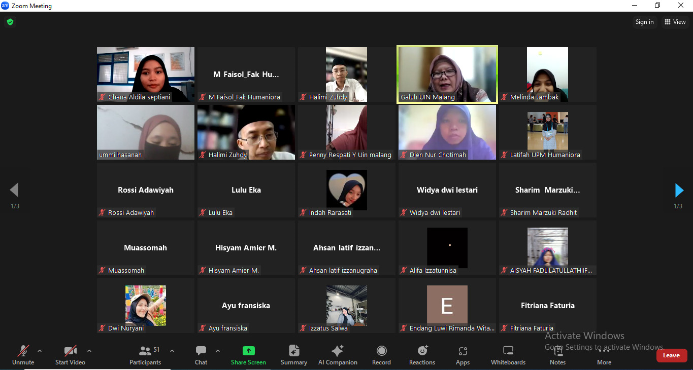Viewport: 693px width, 370px height.
Task: Open the Apps icon
Action: point(463,351)
